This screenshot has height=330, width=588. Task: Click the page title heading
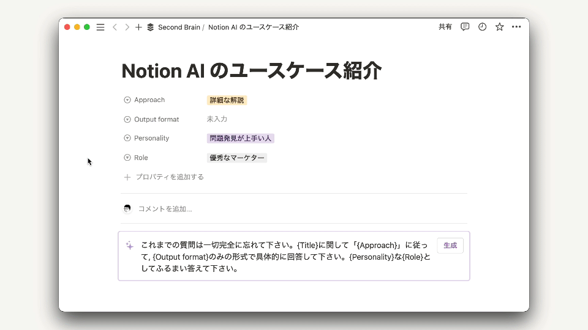[x=252, y=71]
